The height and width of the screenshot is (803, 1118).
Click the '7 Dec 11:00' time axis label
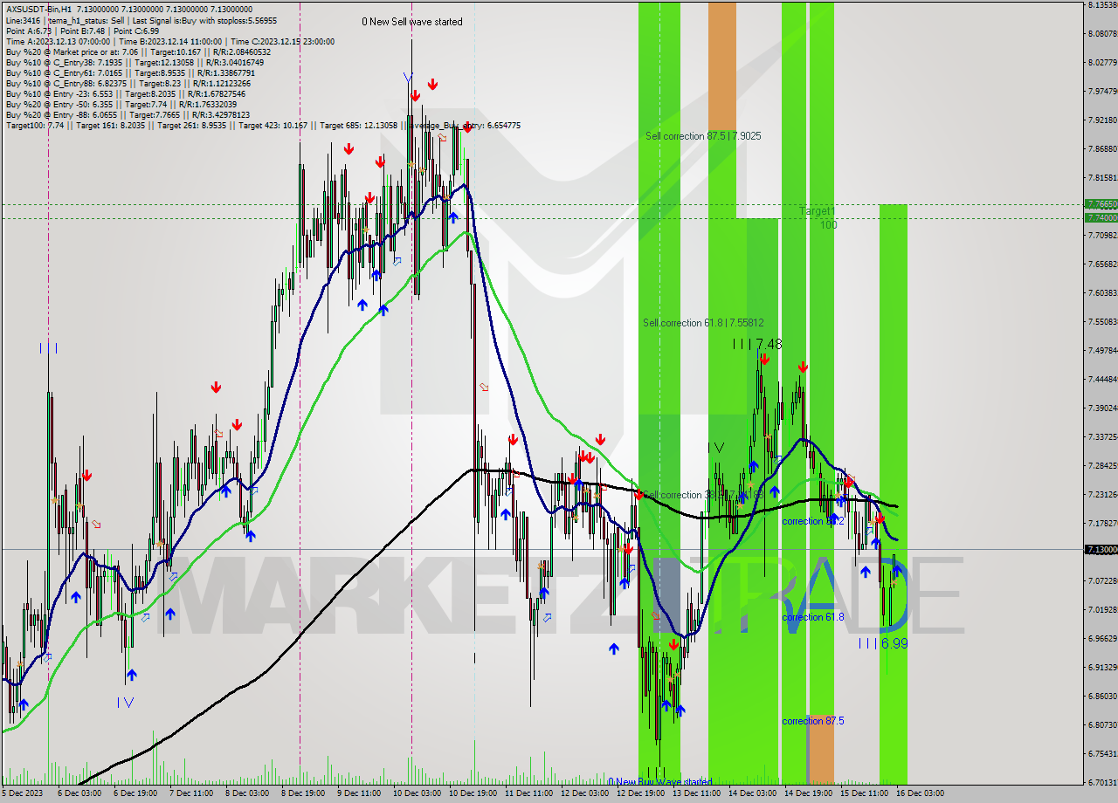pos(190,793)
